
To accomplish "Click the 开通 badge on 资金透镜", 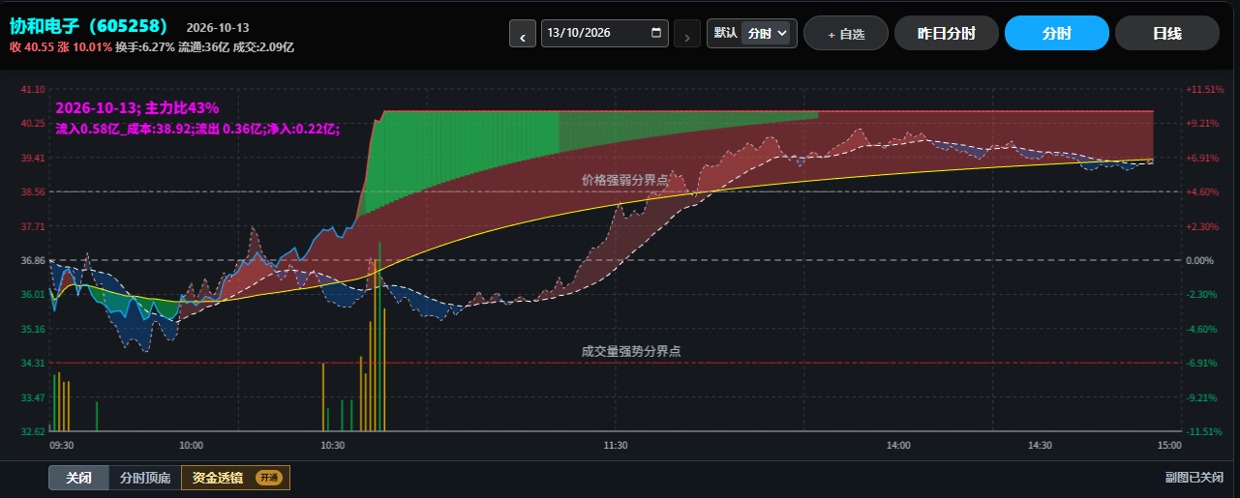I will [269, 478].
